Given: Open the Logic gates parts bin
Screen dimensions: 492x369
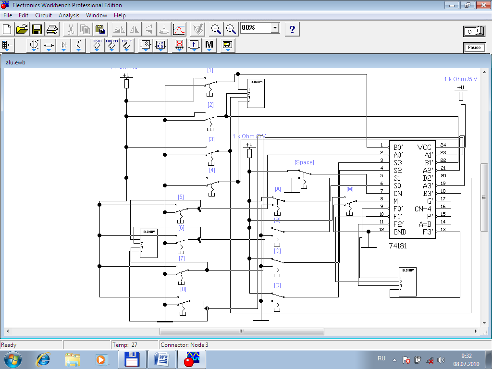Looking at the screenshot, I should [x=146, y=46].
